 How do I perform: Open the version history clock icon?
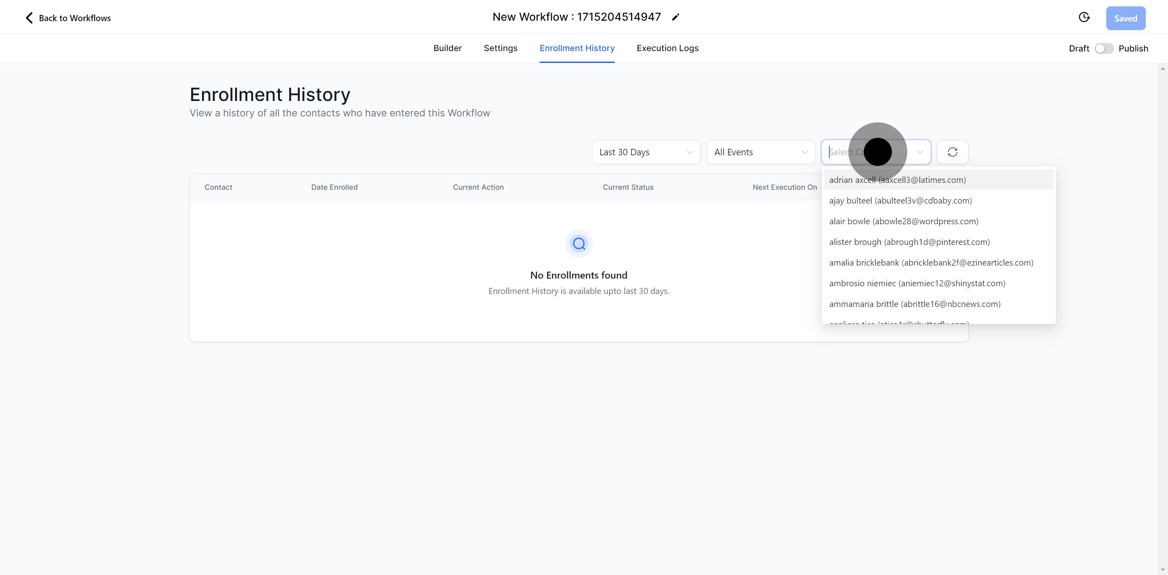pyautogui.click(x=1084, y=17)
